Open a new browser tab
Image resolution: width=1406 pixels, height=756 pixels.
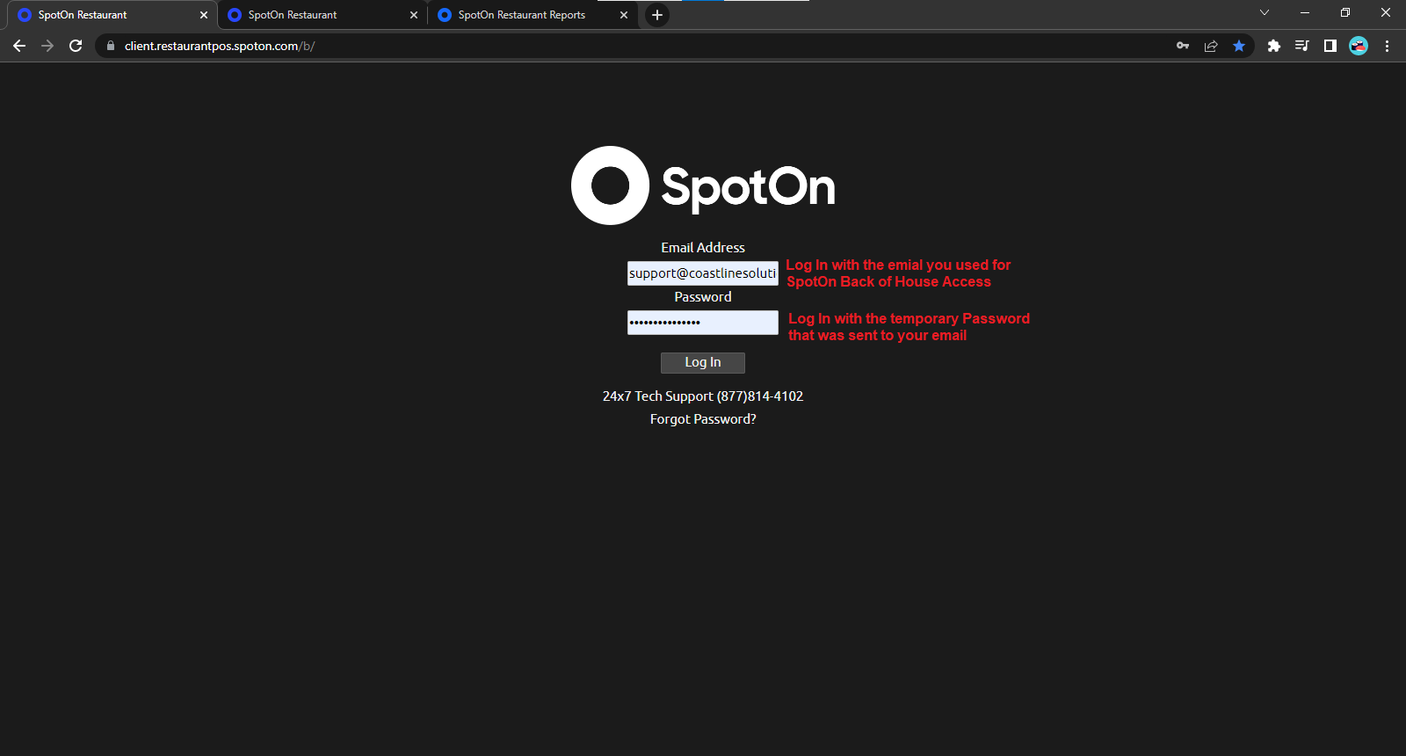[656, 15]
